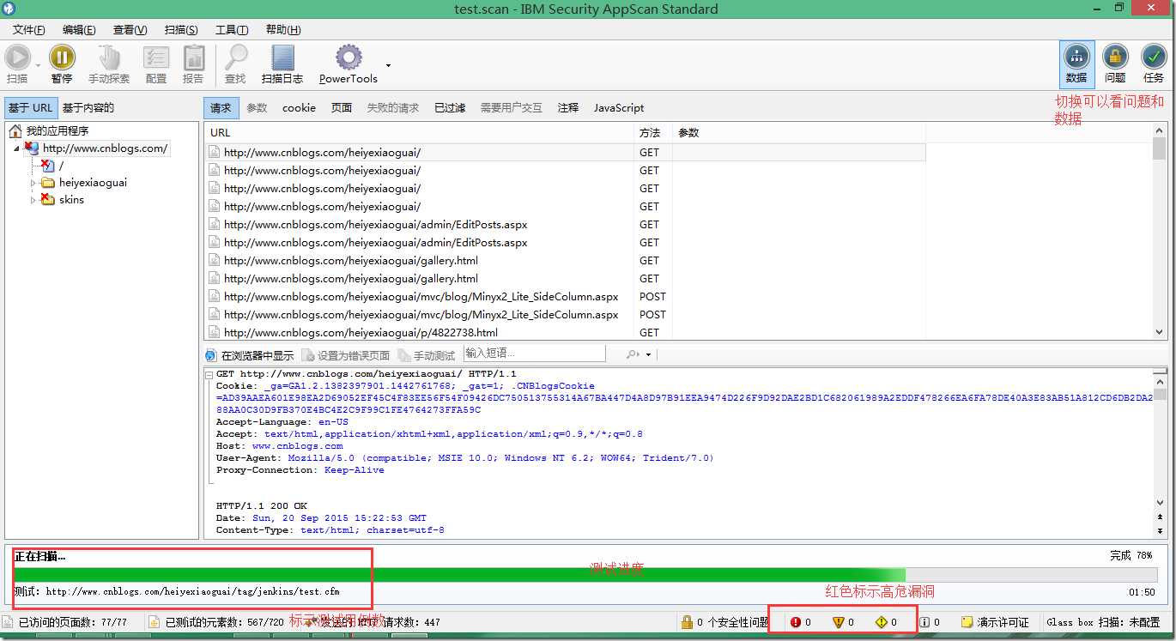Open the 扫描 menu in menu bar
Screen dimensions: 1176x641
tap(180, 29)
